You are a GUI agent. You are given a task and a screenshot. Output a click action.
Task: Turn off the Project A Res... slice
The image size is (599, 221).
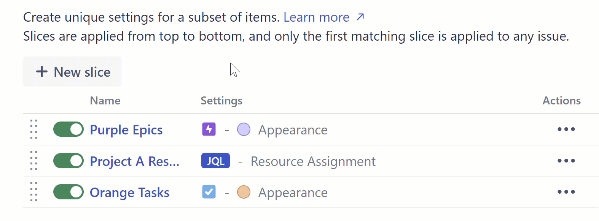[69, 161]
